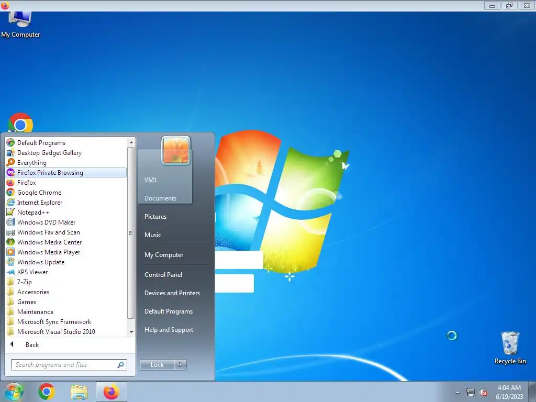This screenshot has height=402, width=536.
Task: Click the network tray icon
Action: tap(471, 393)
